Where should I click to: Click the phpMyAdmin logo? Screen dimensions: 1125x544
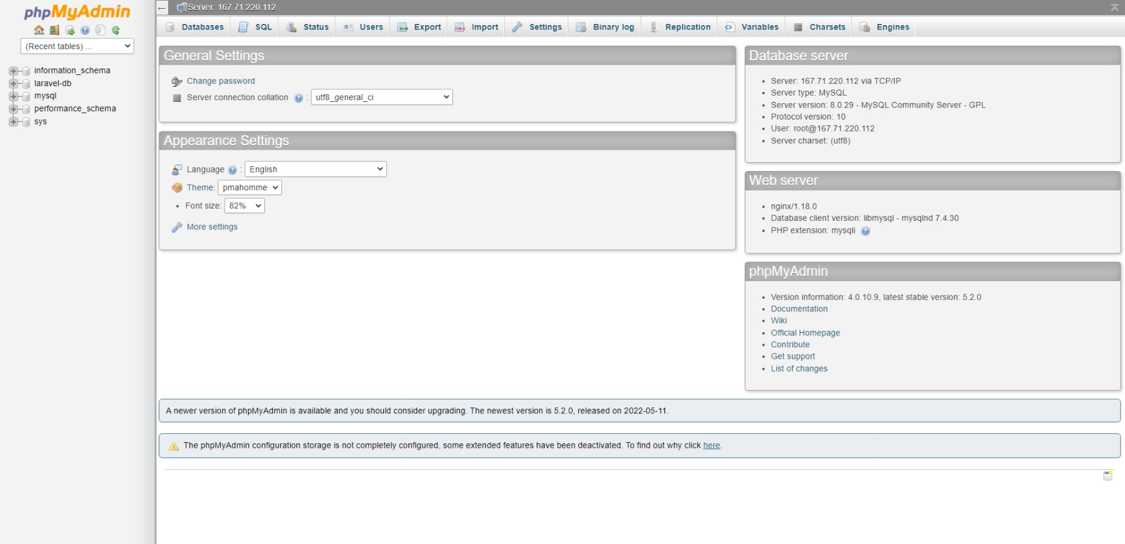pyautogui.click(x=77, y=12)
